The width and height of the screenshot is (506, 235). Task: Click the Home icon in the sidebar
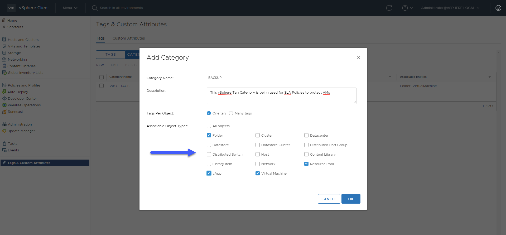pos(4,20)
